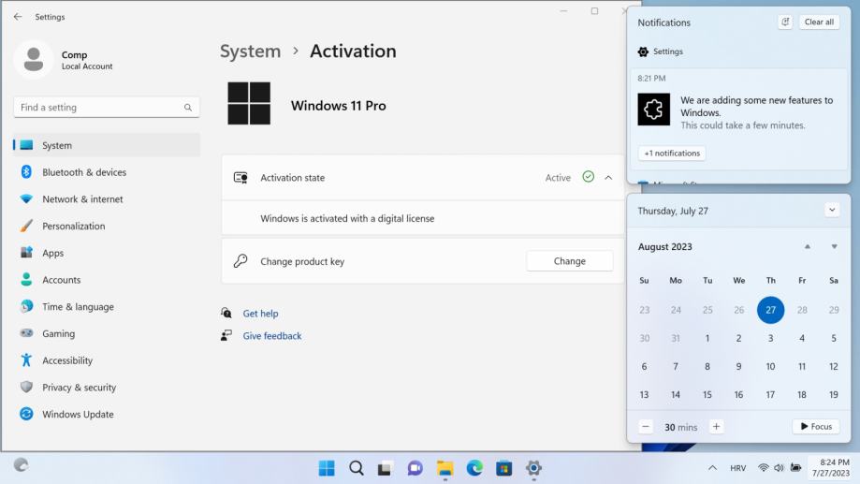Viewport: 860px width, 484px height.
Task: Click the Find a setting search box
Action: coord(100,108)
